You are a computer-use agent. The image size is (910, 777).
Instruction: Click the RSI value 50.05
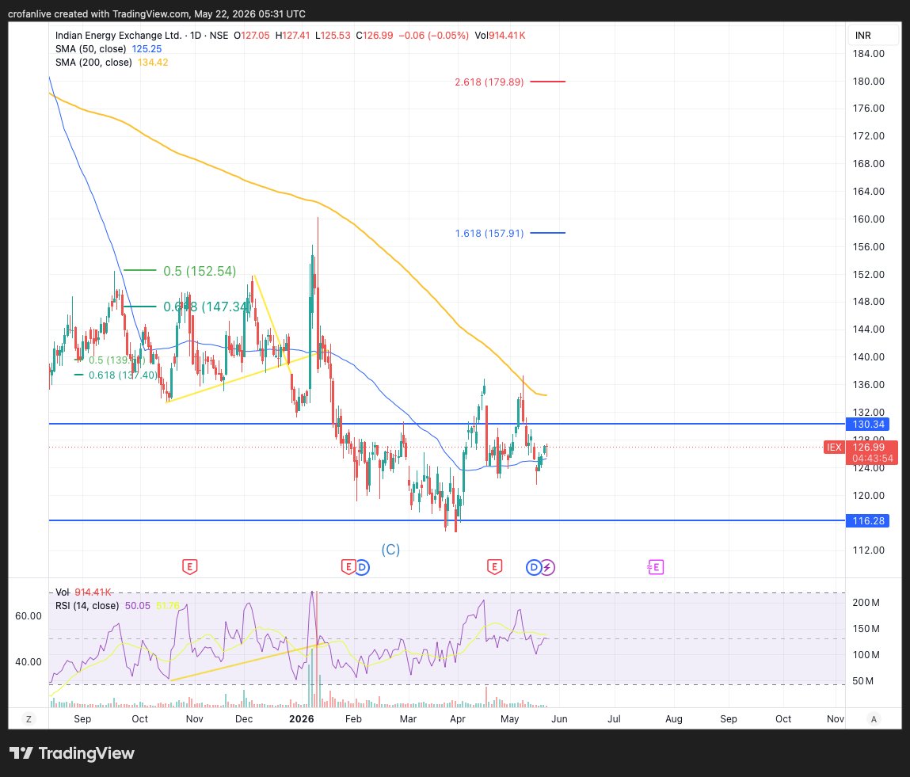point(138,606)
